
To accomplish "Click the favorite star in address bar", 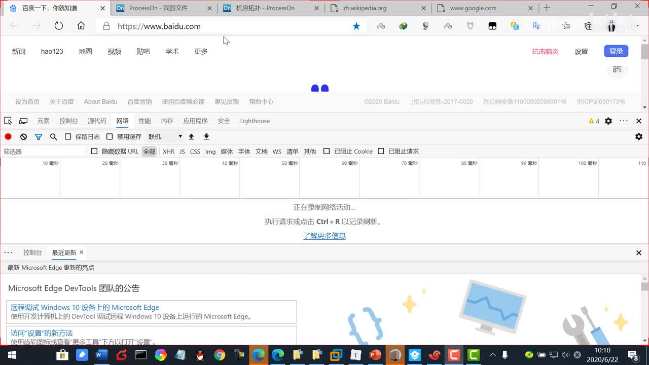I will click(x=356, y=26).
